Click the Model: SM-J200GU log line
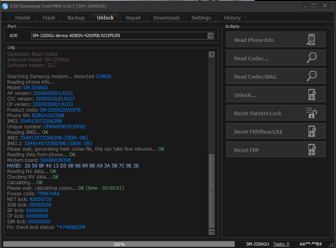Screen dimensions: 336x248 pyautogui.click(x=28, y=88)
